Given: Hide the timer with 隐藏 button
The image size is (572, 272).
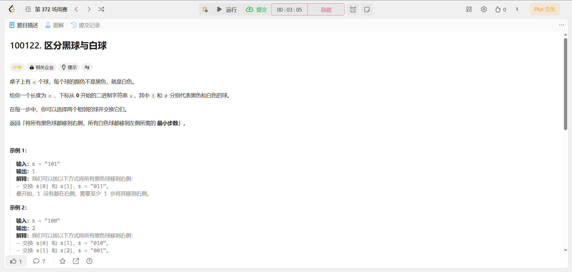Looking at the screenshot, I should pos(326,10).
